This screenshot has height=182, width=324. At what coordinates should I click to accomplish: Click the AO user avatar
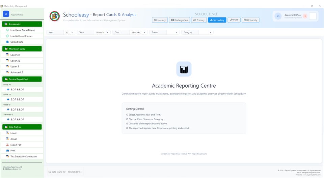click(278, 16)
